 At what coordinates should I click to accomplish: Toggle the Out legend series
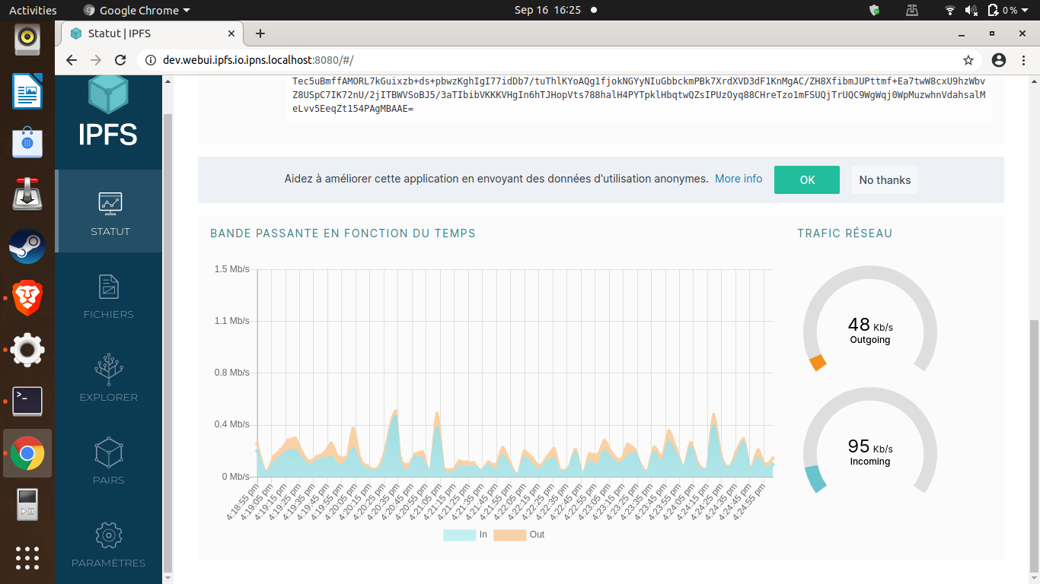click(519, 535)
